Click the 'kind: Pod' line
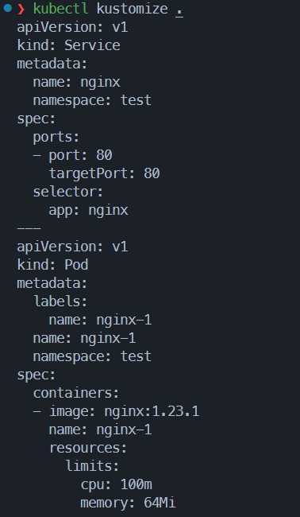 point(52,265)
